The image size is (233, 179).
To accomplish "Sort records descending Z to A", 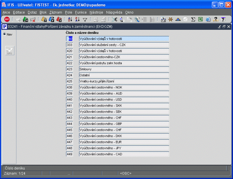I will click(78, 19).
